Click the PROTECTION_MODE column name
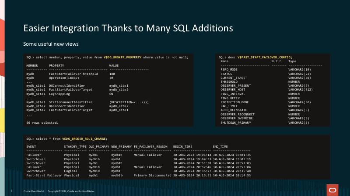The image size is (350, 196). click(x=234, y=102)
